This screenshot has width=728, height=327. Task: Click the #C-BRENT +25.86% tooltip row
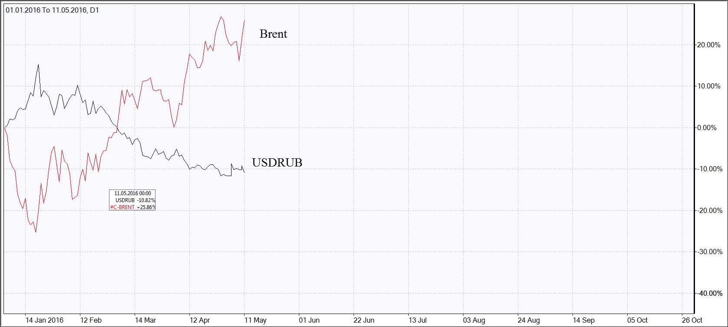[132, 207]
